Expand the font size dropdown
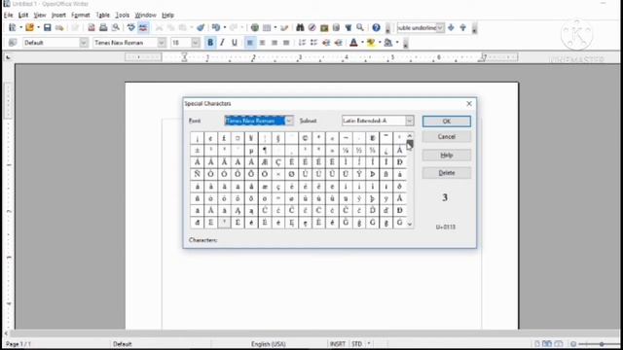 [195, 43]
